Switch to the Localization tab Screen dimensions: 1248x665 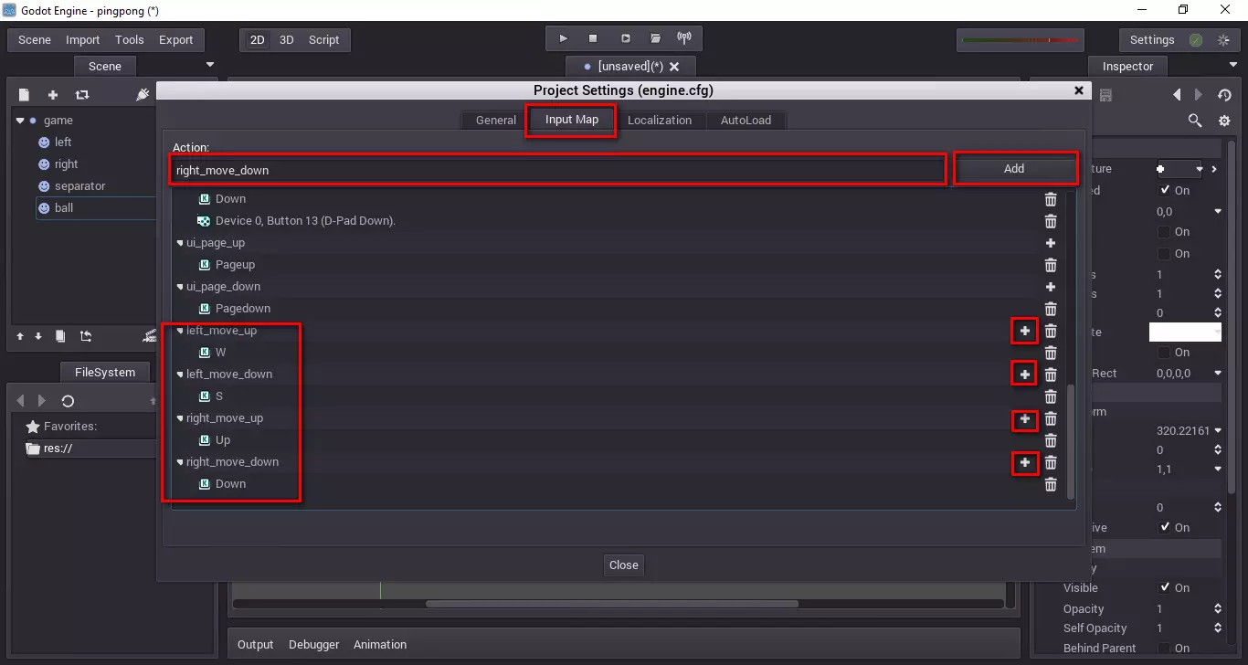[x=659, y=120]
